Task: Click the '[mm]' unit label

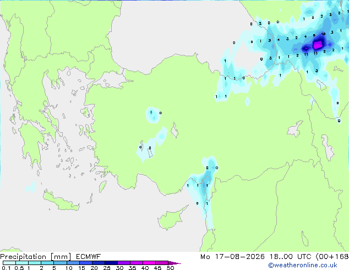Action: pyautogui.click(x=61, y=257)
